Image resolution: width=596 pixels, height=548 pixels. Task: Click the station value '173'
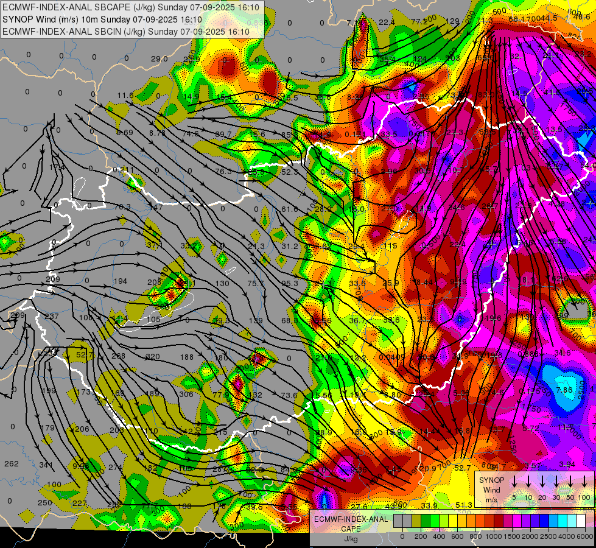click(x=83, y=392)
